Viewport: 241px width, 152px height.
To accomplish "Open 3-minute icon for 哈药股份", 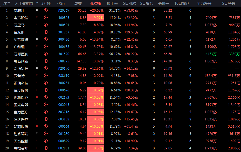I will click(x=46, y=126).
